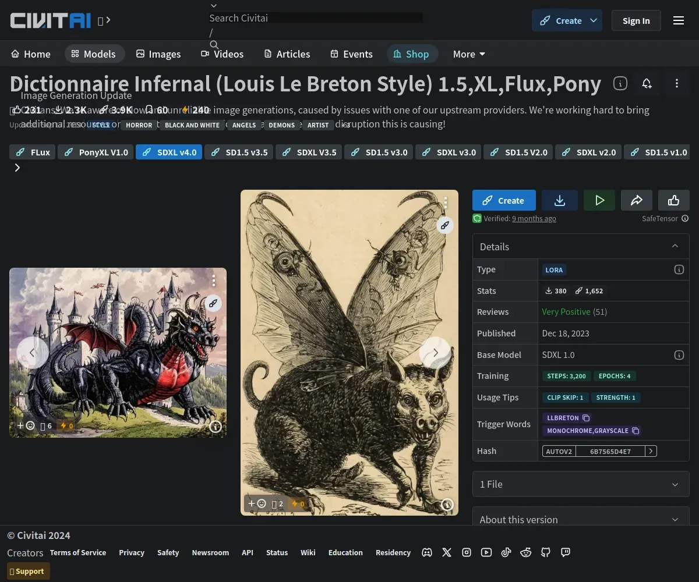Open the Twitch footer icon
699x582 pixels.
566,552
